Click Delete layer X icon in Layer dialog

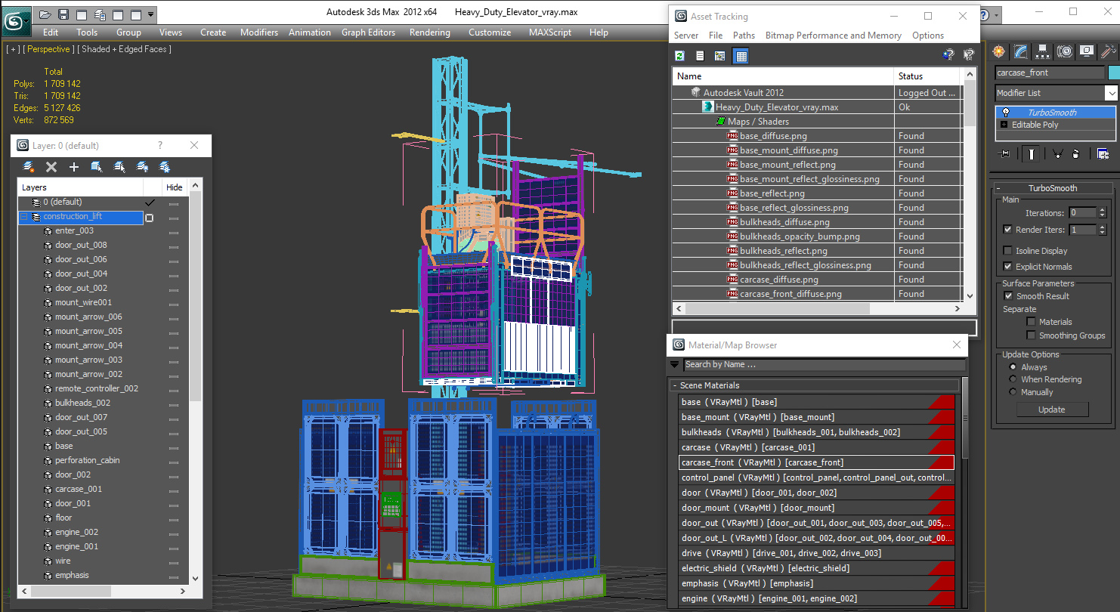click(x=51, y=167)
